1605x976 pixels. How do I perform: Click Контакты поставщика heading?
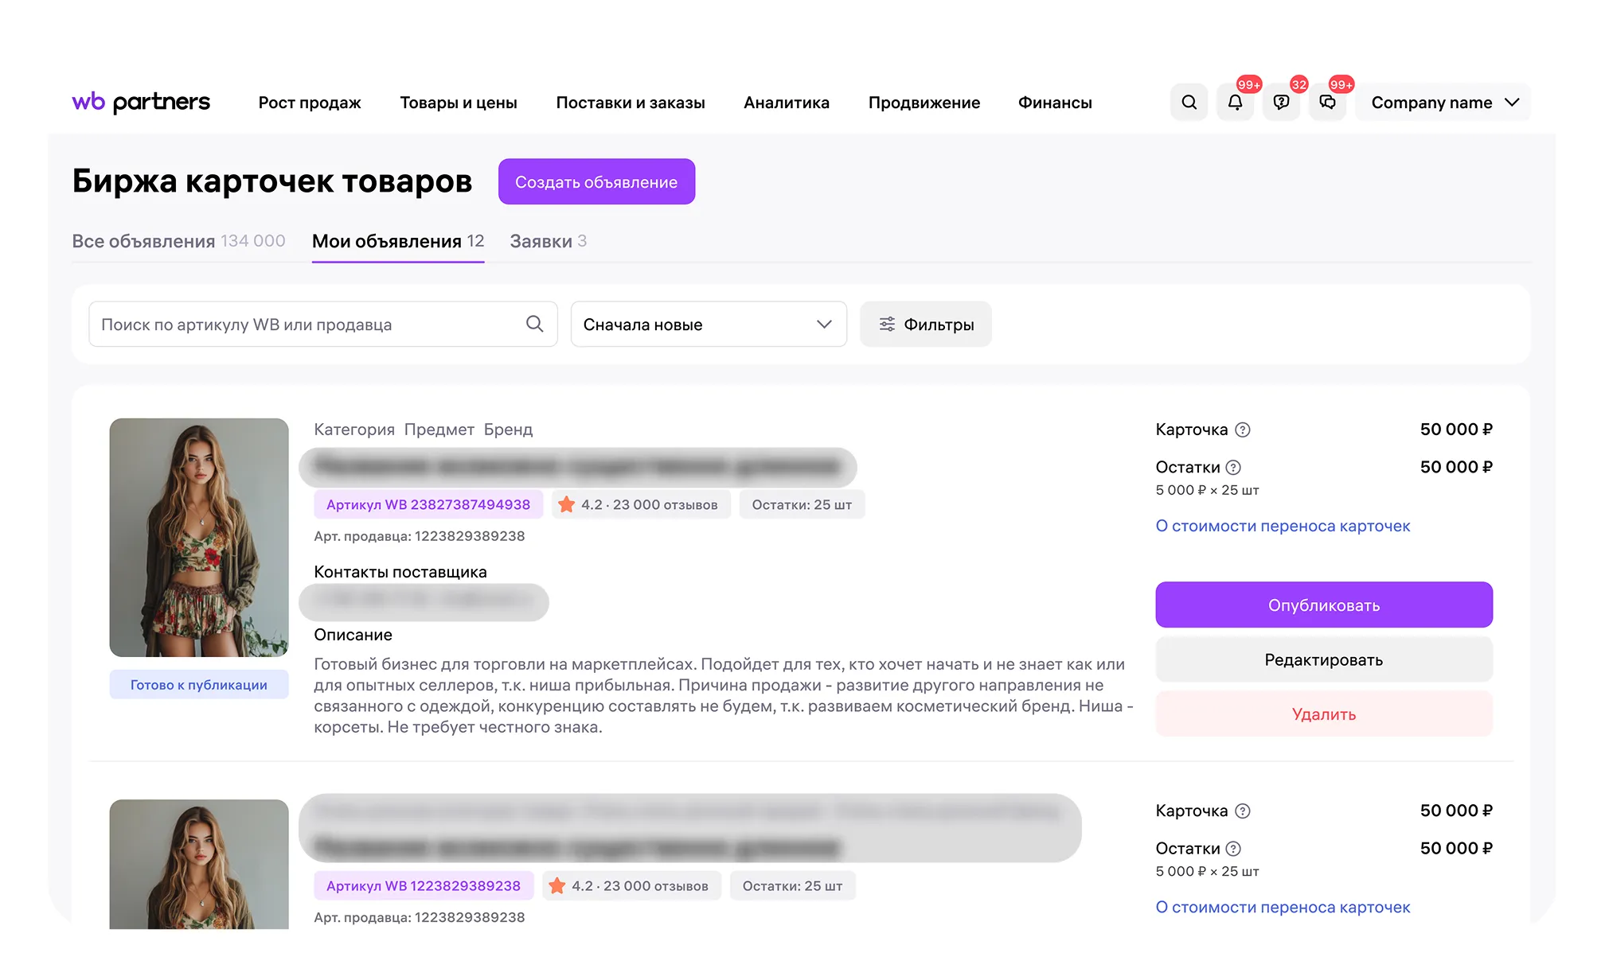pyautogui.click(x=400, y=572)
